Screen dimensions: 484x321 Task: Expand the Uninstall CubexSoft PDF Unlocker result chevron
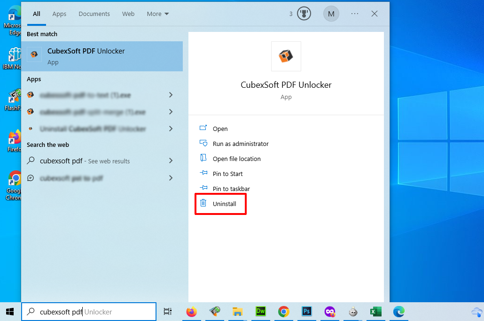171,129
